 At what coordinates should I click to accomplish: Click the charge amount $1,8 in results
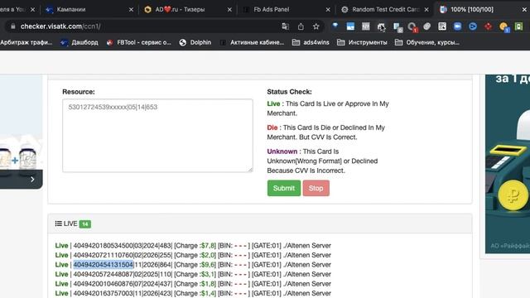click(x=208, y=284)
